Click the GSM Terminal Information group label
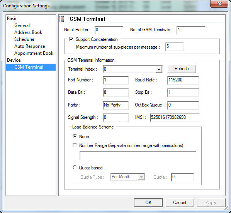The image size is (231, 213). click(91, 60)
